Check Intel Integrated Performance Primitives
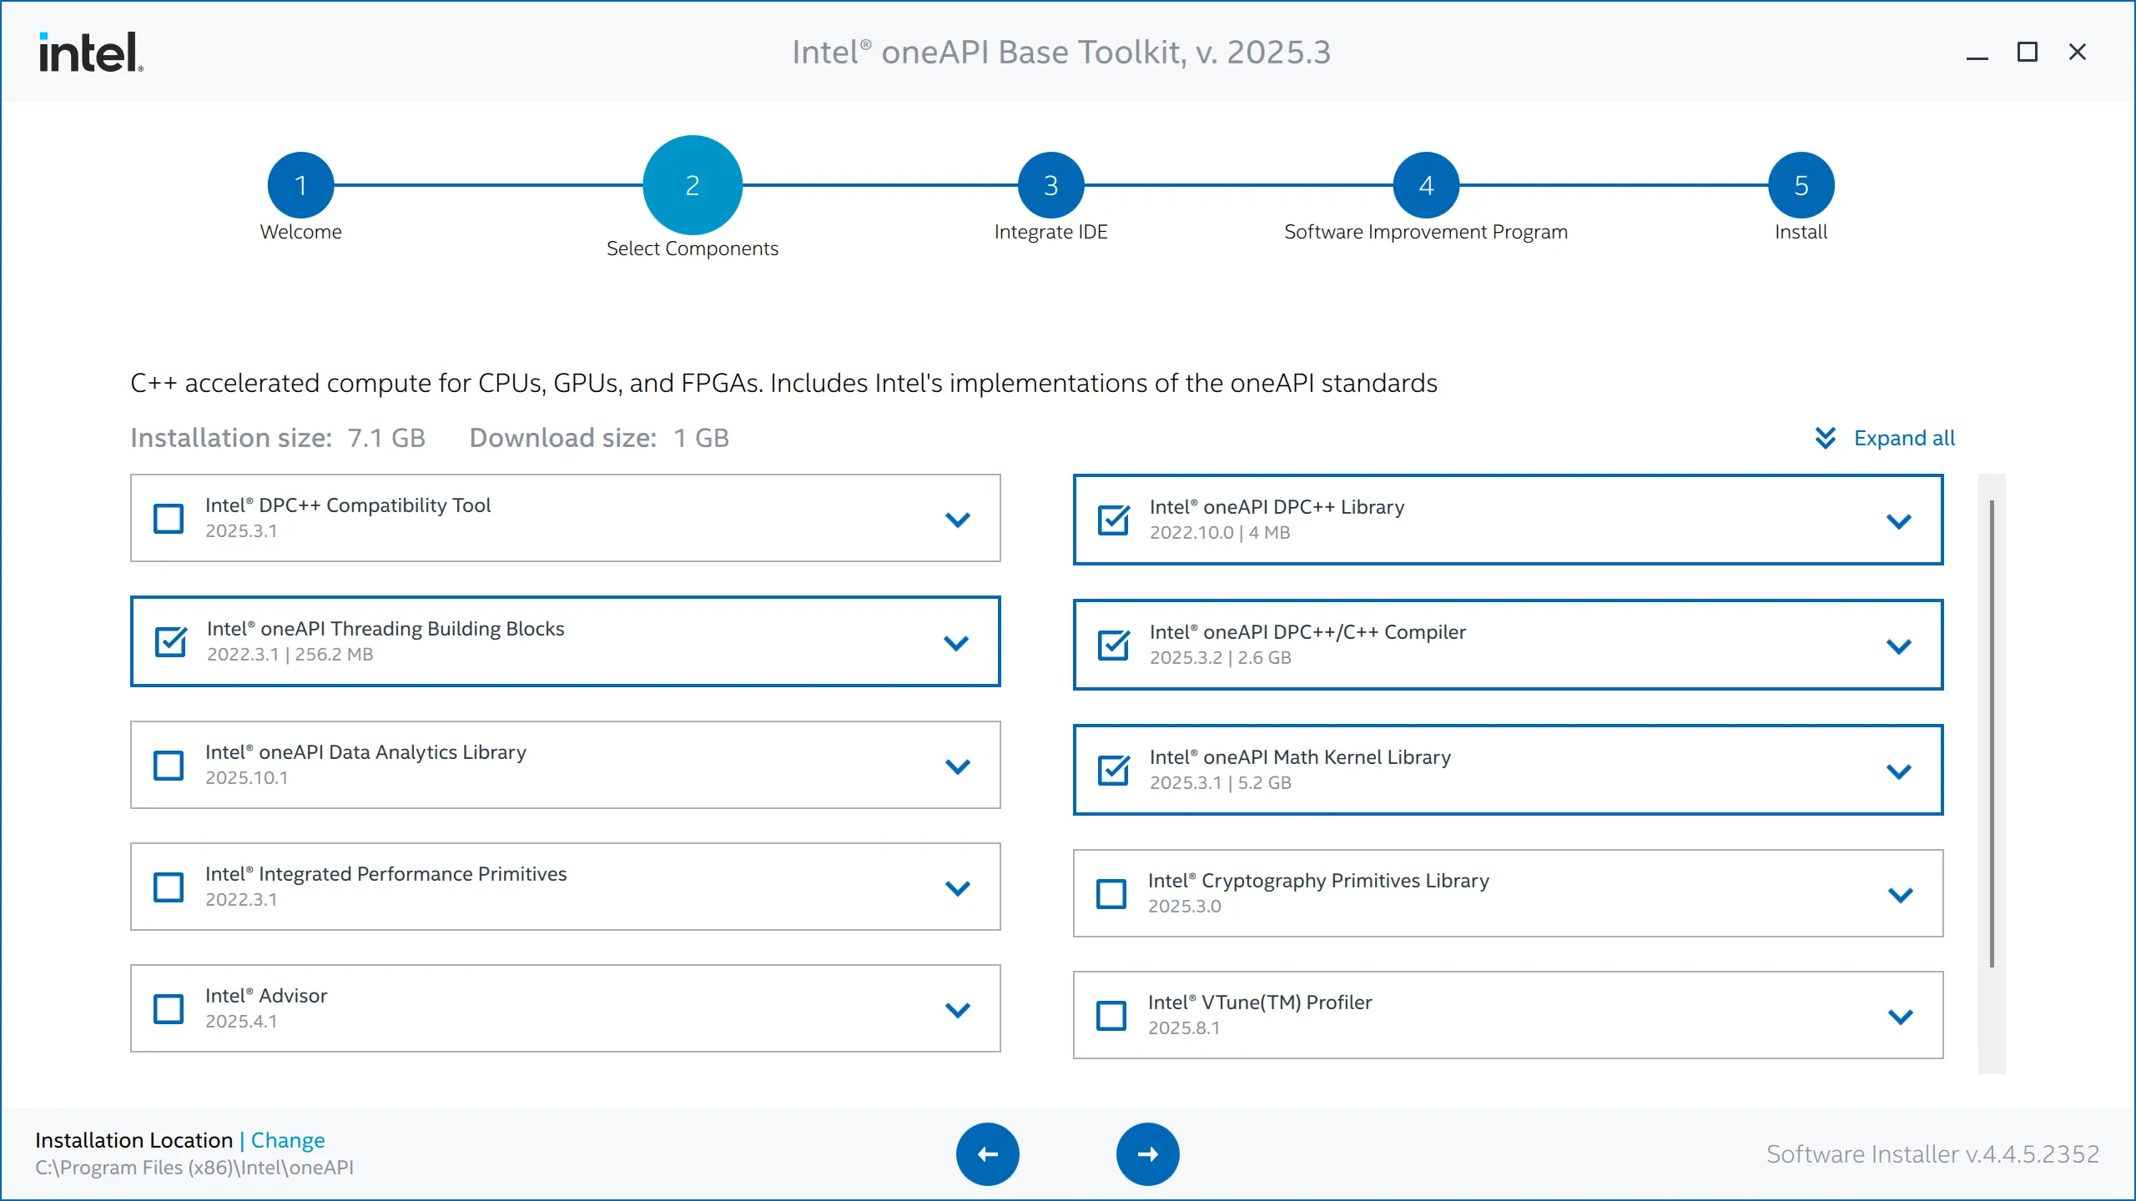Screen dimensions: 2136x1201 click(169, 887)
